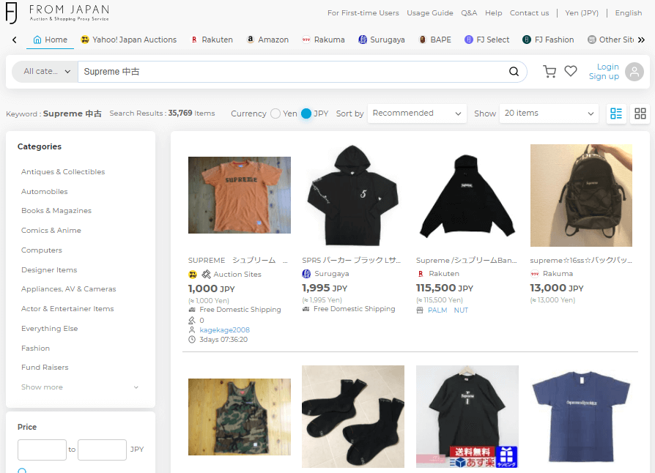Click Yahoo icon beside Auction Sites label

[193, 275]
